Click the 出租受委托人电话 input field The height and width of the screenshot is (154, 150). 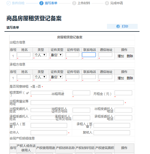(123, 110)
